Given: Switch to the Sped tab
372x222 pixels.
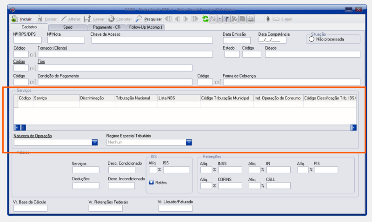Looking at the screenshot, I should pyautogui.click(x=67, y=27).
